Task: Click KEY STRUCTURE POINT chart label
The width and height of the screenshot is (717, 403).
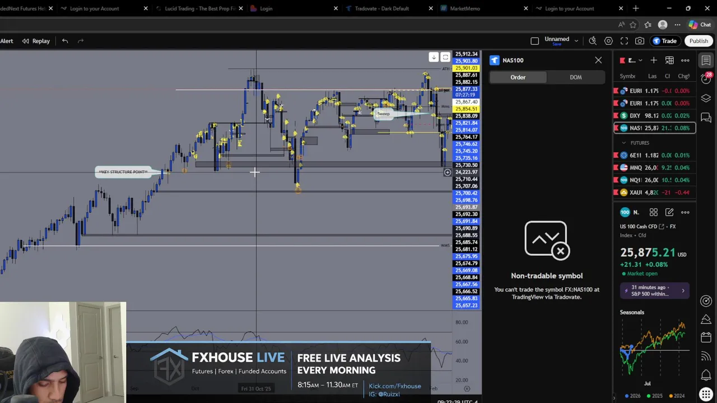Action: tap(123, 172)
